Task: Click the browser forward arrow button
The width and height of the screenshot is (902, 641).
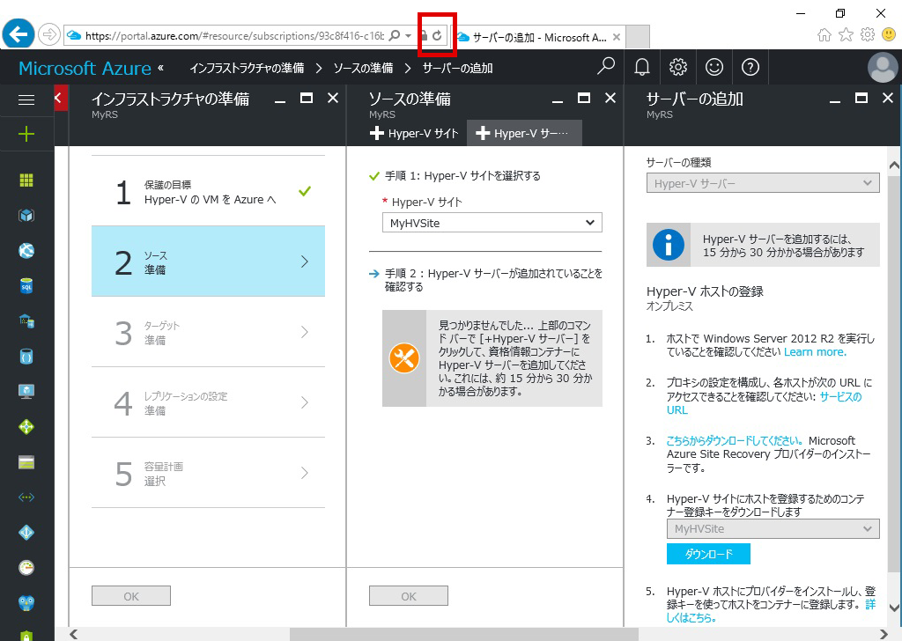Action: [49, 35]
